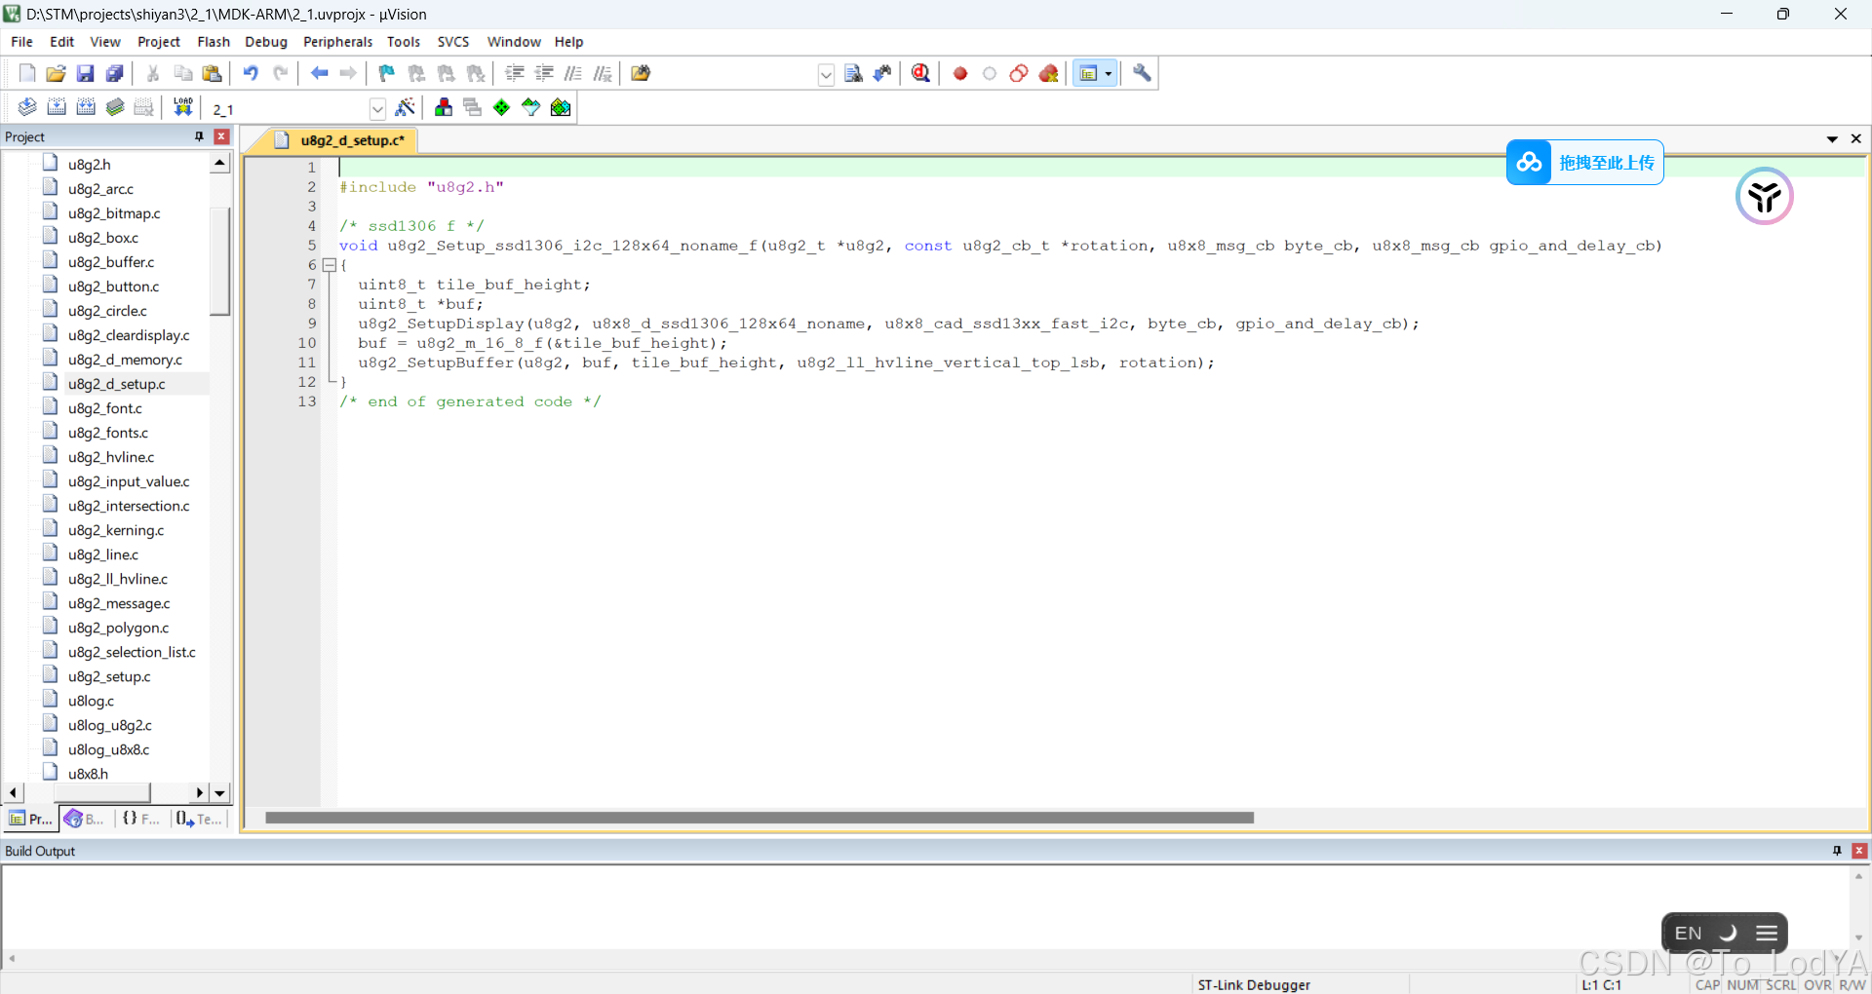Viewport: 1872px width, 994px height.
Task: Open Manage Run-Time Environment green diamond
Action: pyautogui.click(x=502, y=107)
